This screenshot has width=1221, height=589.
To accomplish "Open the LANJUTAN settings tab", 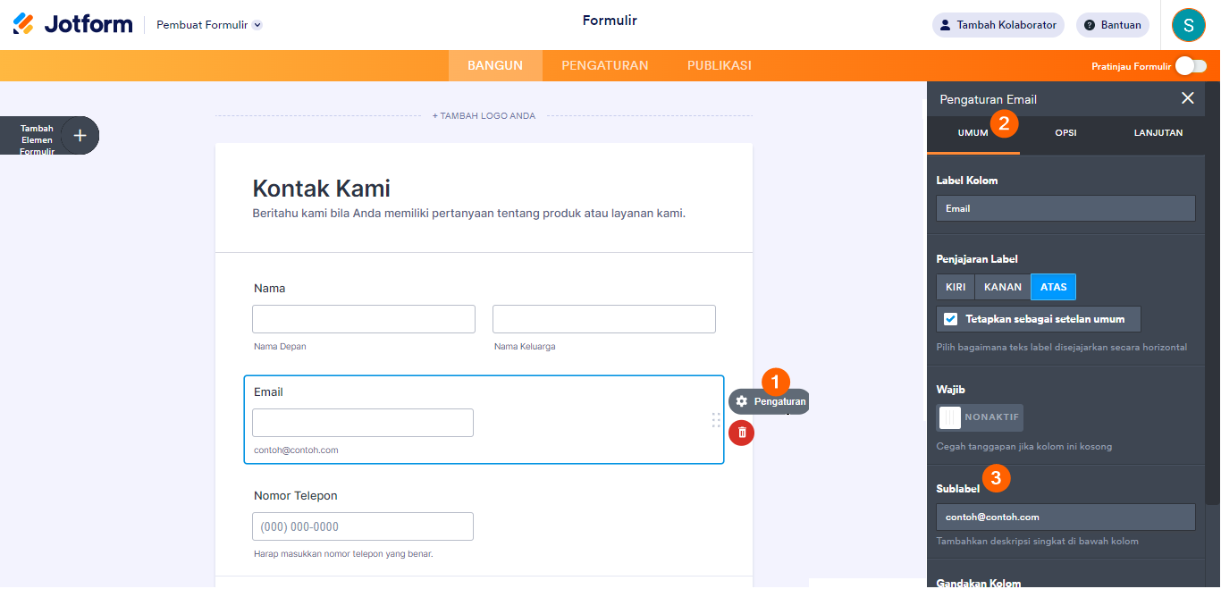I will (1158, 132).
